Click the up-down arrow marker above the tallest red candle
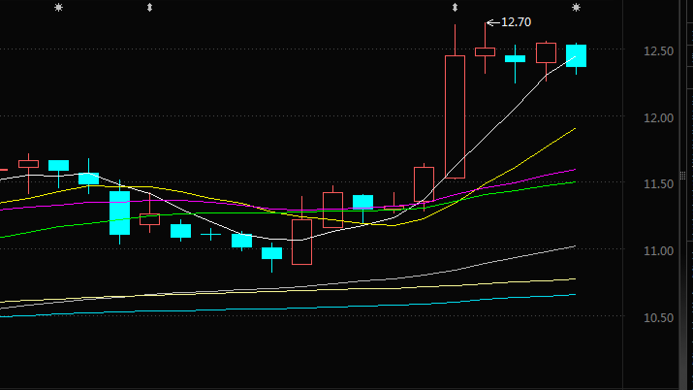Viewport: 693px width, 390px height. pyautogui.click(x=455, y=8)
